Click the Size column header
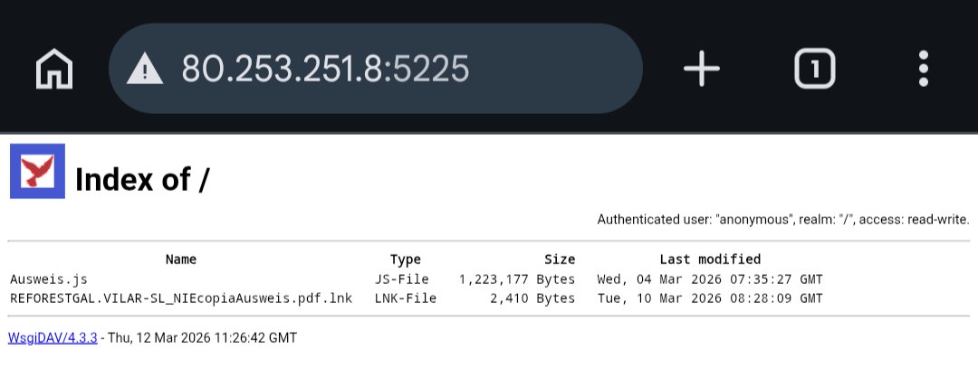The image size is (978, 378). coord(559,260)
